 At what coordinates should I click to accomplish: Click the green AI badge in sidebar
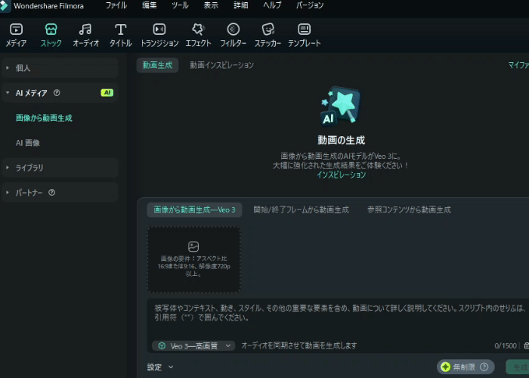coord(107,92)
